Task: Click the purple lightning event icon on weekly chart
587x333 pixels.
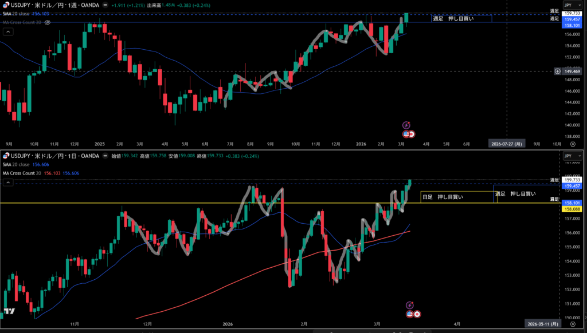Action: (x=406, y=125)
